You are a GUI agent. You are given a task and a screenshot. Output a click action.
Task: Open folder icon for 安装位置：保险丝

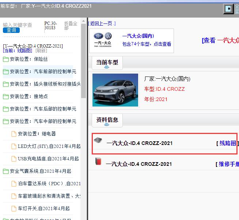6,59
